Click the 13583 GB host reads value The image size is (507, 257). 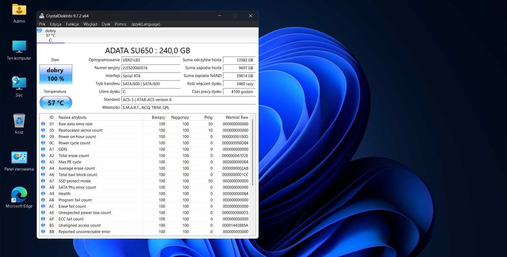(x=239, y=60)
